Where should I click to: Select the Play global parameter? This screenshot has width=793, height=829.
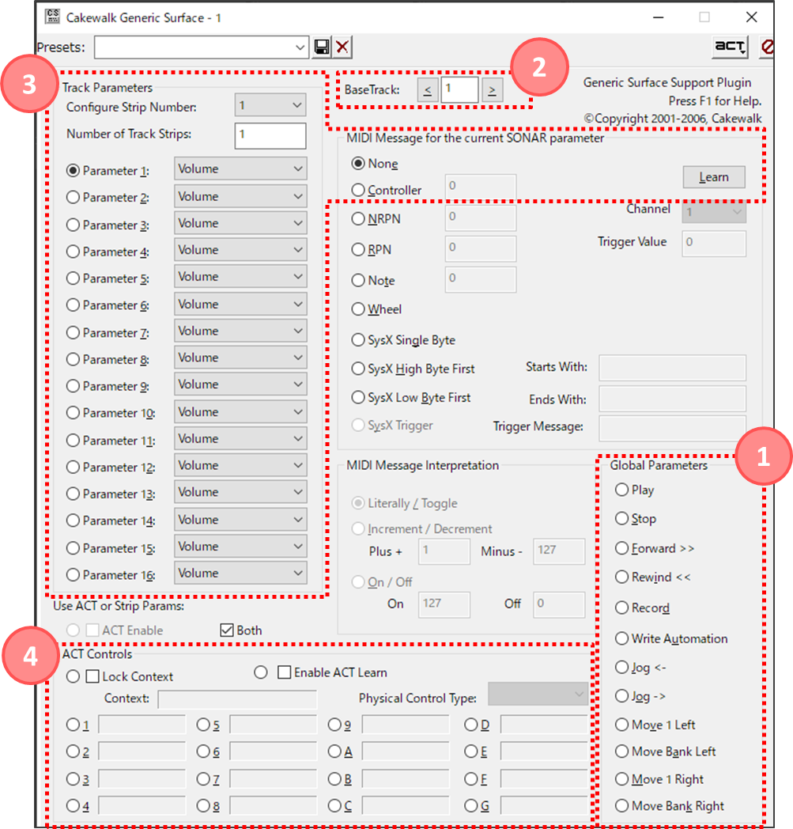(621, 490)
